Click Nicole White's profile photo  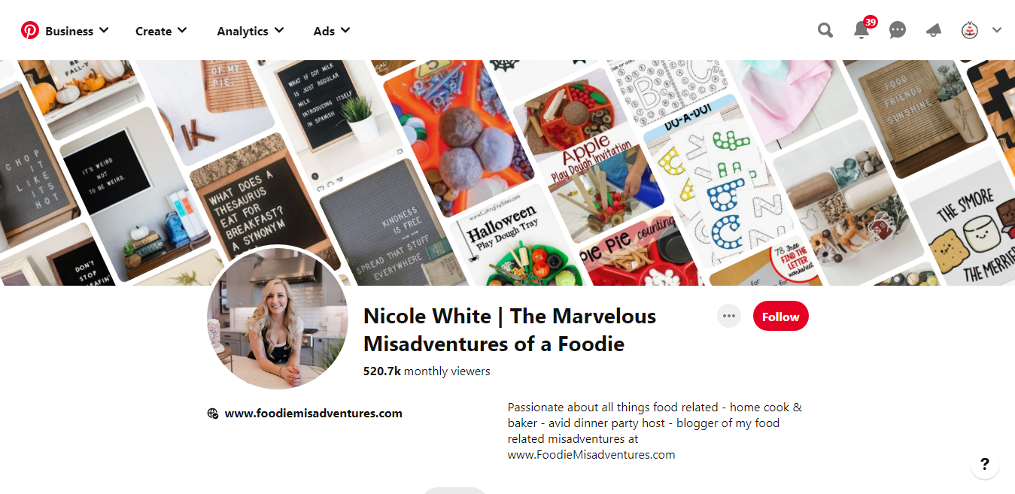click(278, 318)
